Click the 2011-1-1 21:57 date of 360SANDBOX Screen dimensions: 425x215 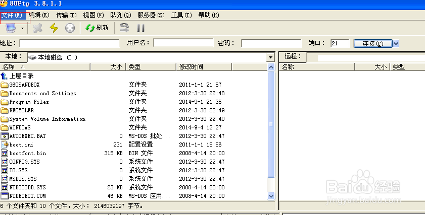(x=200, y=85)
